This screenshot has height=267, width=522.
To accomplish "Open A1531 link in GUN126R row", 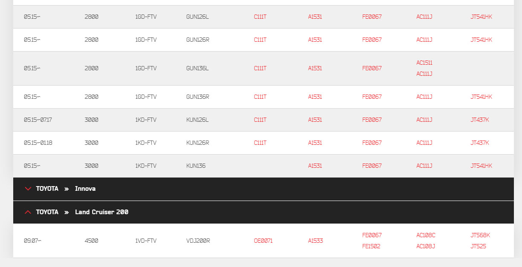I will [x=315, y=40].
